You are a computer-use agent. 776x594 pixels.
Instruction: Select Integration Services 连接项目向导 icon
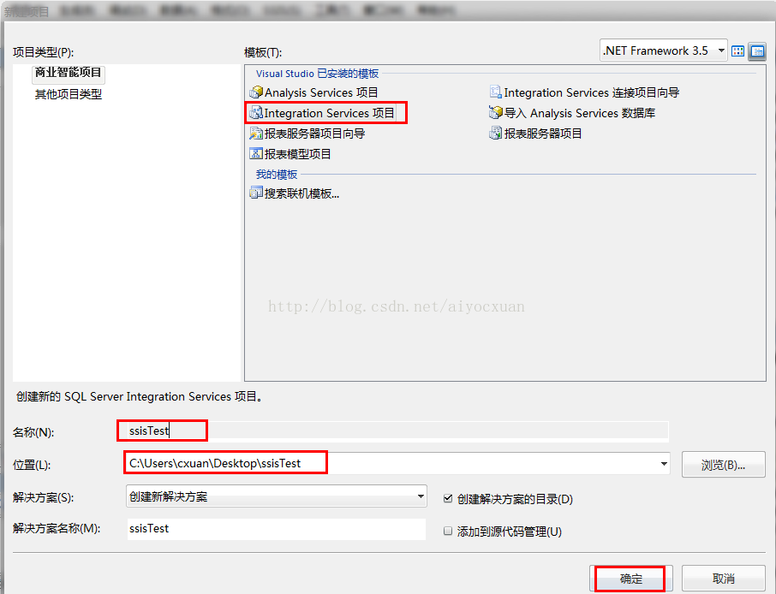click(x=495, y=92)
